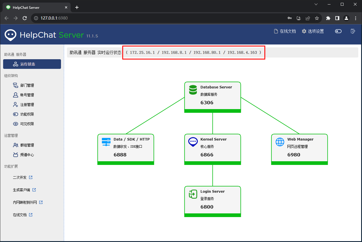
Task: Click the Data / SDK / HTTP server icon
Action: (x=106, y=142)
